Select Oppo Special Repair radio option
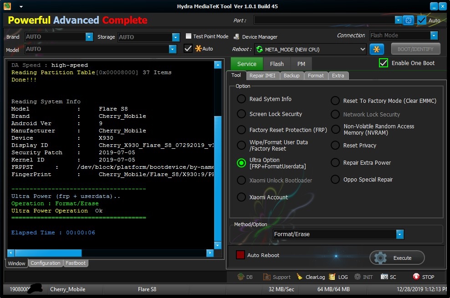 [335, 179]
